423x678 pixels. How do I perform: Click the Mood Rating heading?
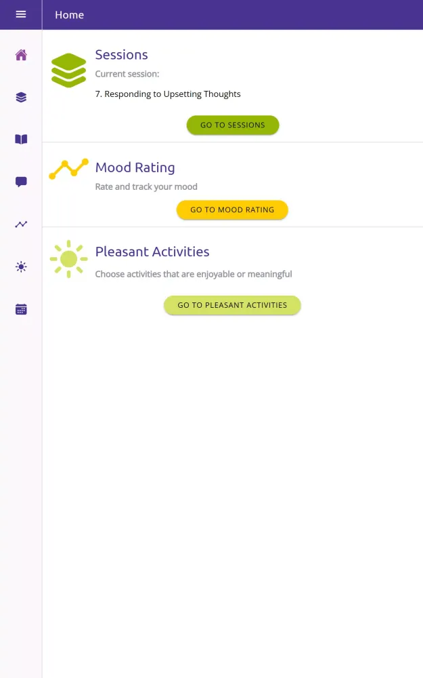[x=135, y=167]
